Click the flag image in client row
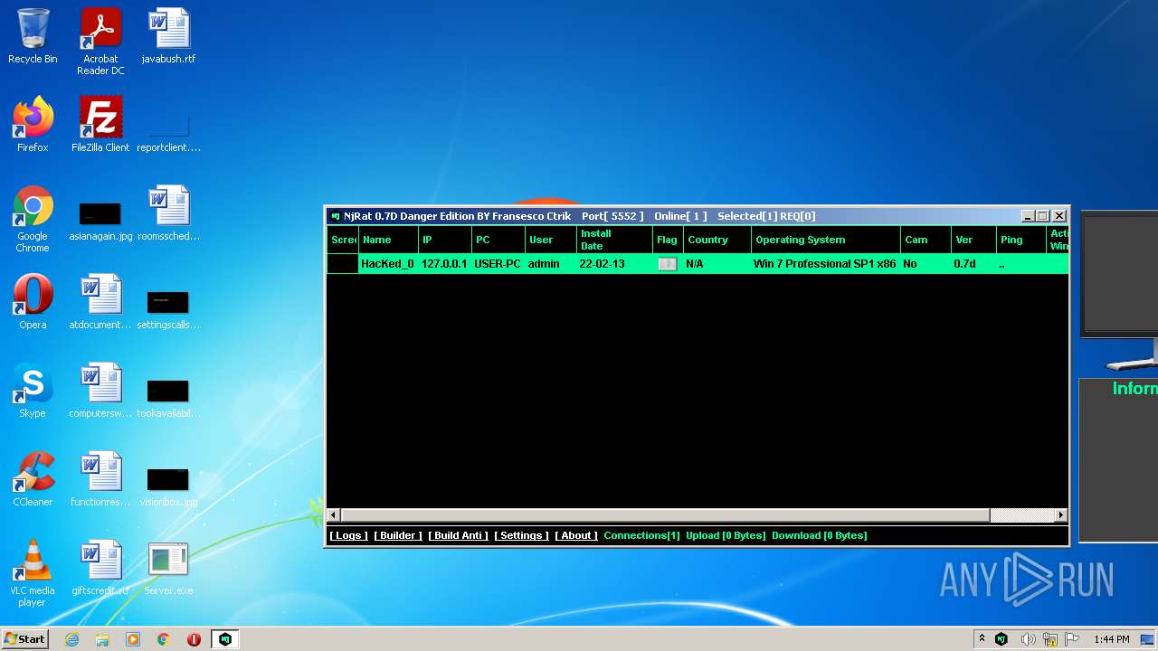This screenshot has width=1158, height=651. tap(667, 264)
